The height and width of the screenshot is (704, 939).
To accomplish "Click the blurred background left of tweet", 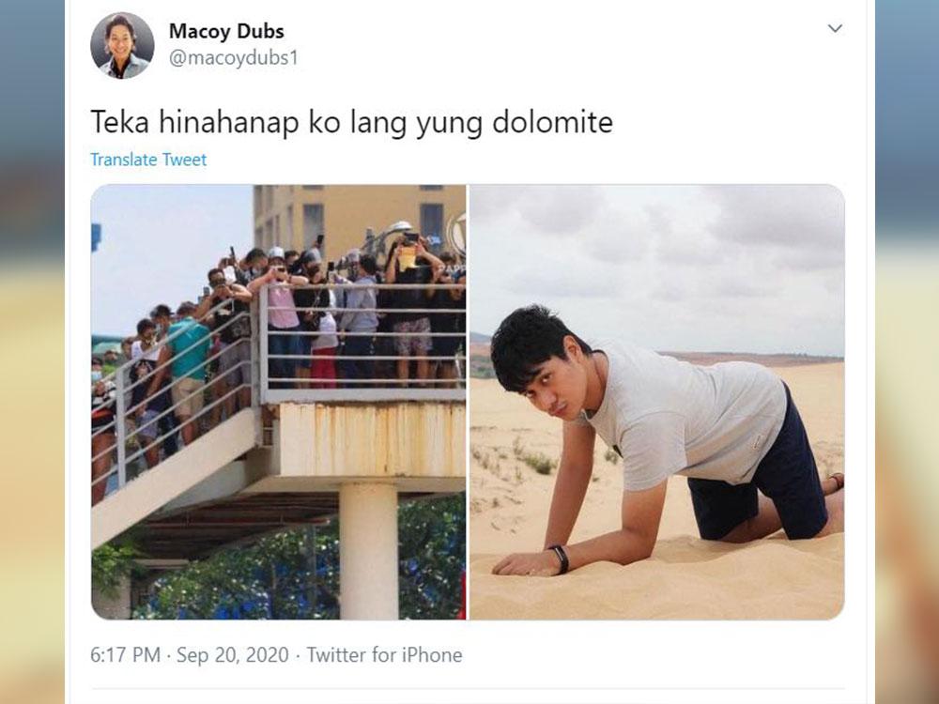I will click(32, 352).
